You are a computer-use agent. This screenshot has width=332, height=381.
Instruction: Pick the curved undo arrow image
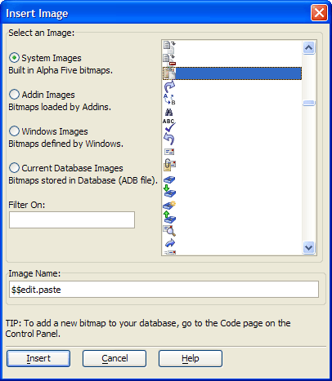click(169, 139)
